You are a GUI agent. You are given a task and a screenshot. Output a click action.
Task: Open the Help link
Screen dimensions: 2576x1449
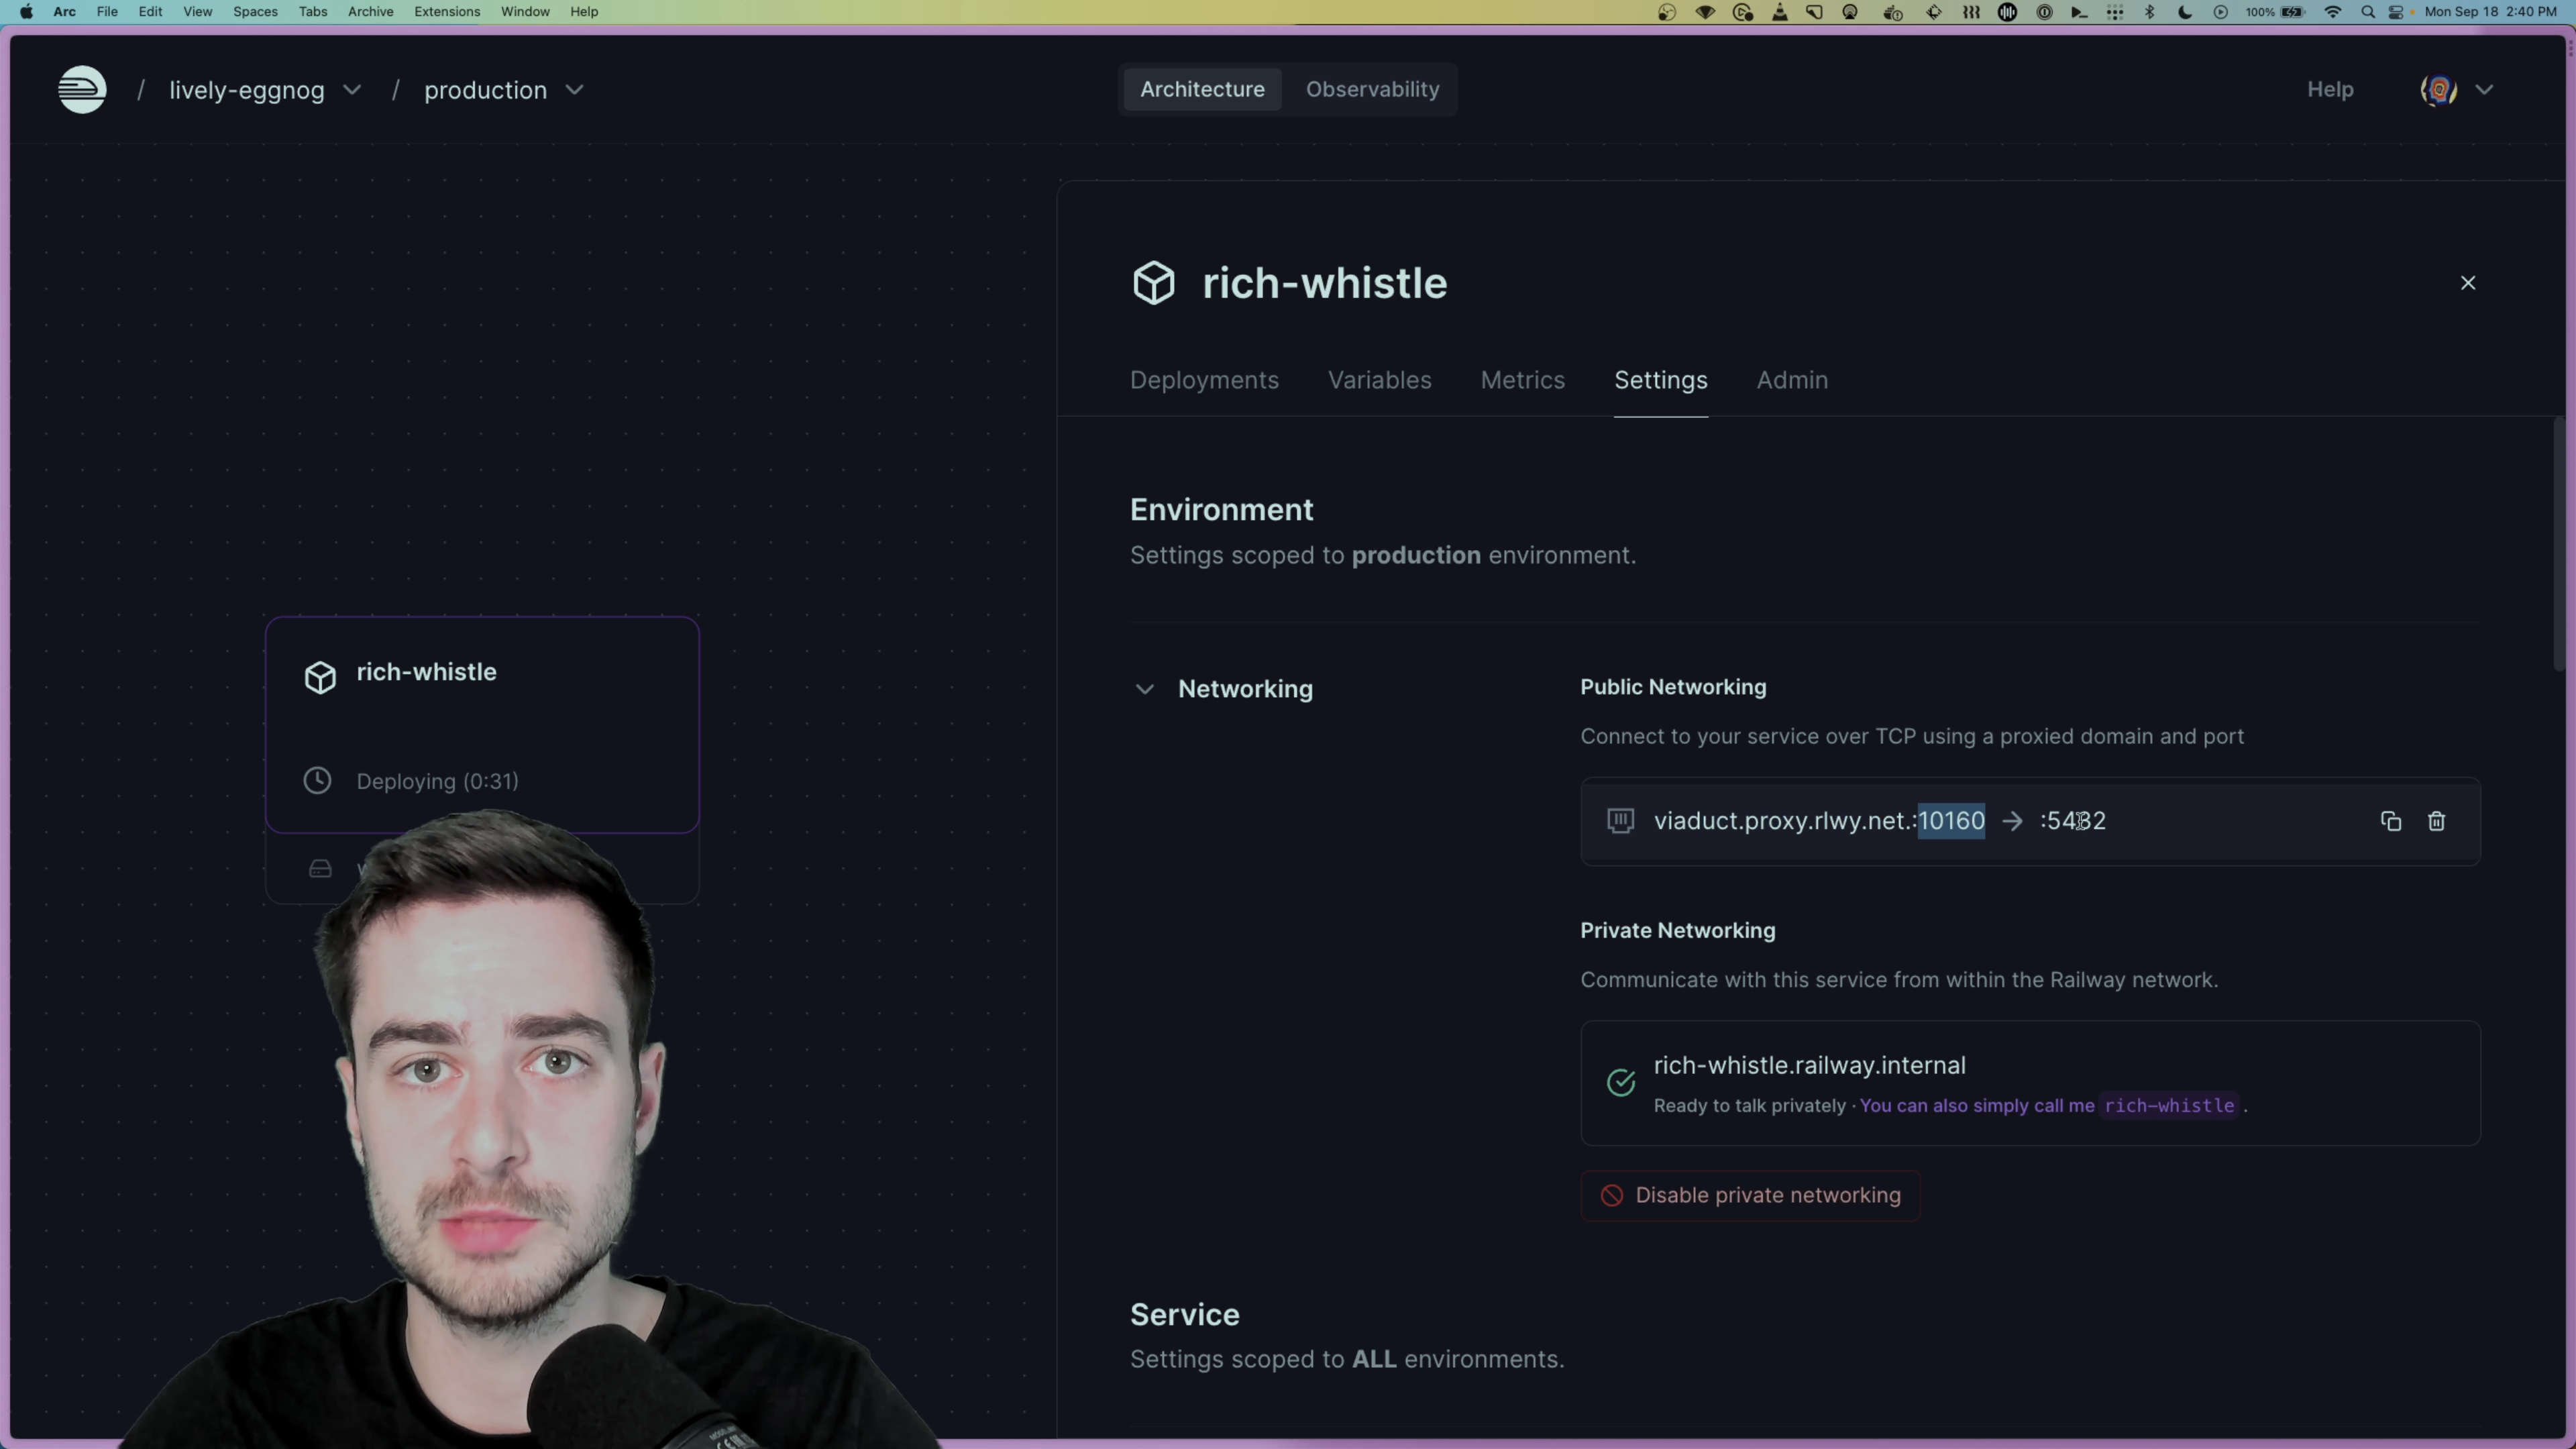click(x=2330, y=89)
